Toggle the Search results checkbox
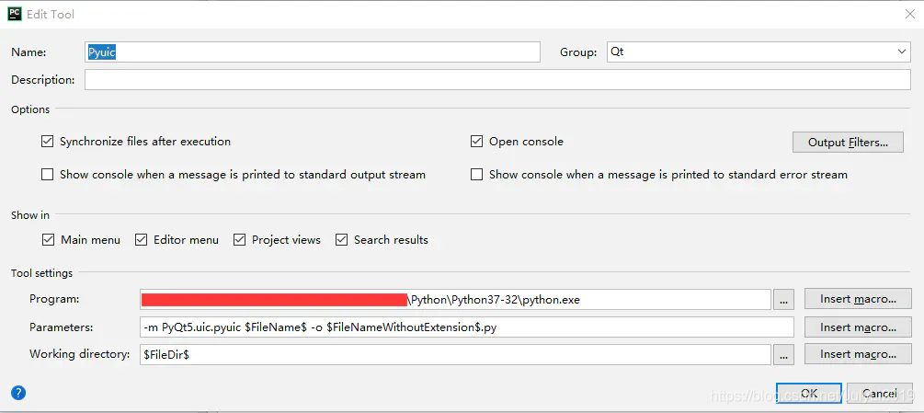924x413 pixels. coord(341,240)
